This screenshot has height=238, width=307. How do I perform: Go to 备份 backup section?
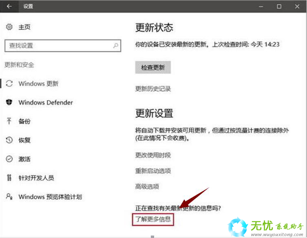24,121
